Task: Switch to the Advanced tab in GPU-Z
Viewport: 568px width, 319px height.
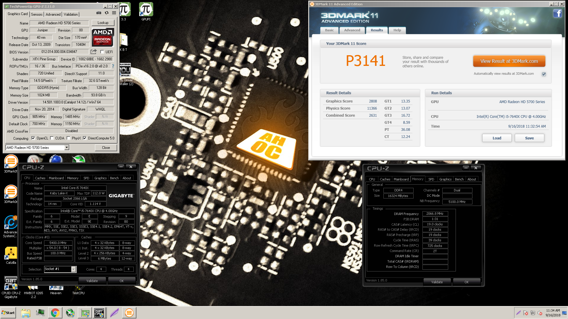Action: coord(53,14)
